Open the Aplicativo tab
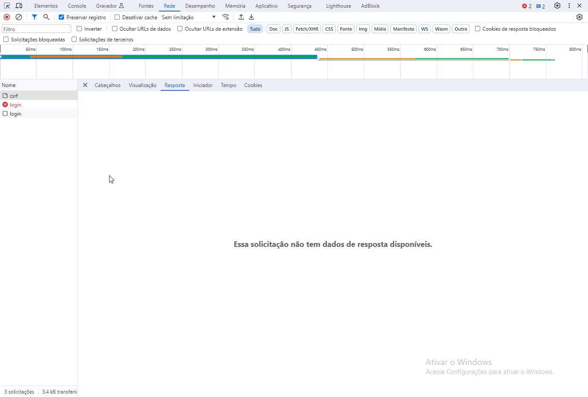Viewport: 588px width, 397px height. coord(266,6)
